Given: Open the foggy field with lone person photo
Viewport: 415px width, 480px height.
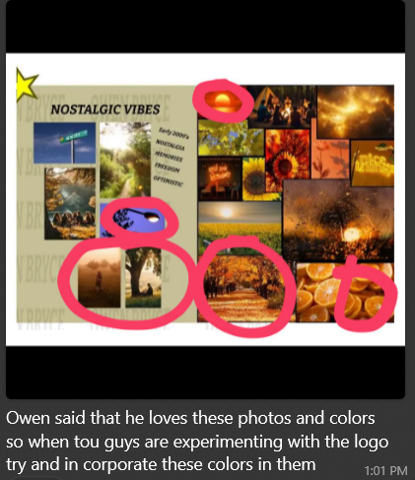Looking at the screenshot, I should coord(100,278).
